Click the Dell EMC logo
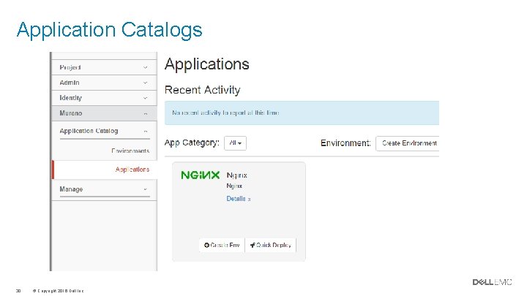The height and width of the screenshot is (296, 527). [492, 282]
